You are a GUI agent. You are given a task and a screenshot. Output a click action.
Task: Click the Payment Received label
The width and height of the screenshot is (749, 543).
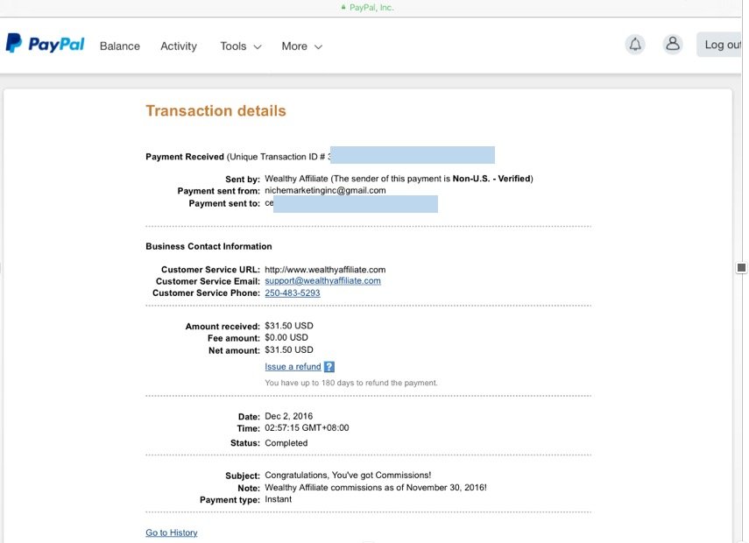(185, 157)
